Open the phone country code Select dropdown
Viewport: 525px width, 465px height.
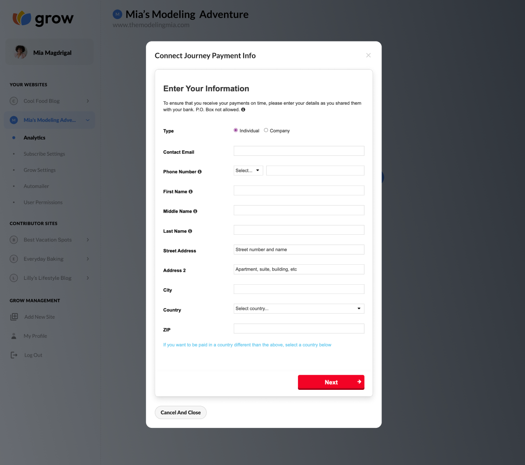point(248,171)
